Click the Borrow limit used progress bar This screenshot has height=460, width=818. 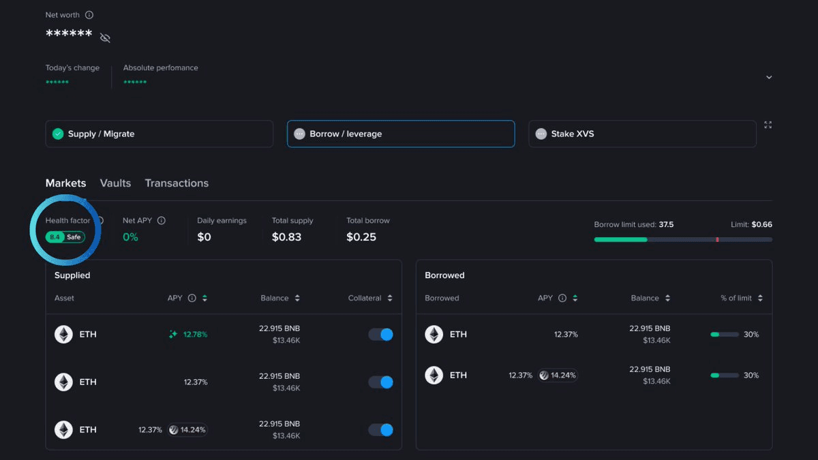pos(683,240)
